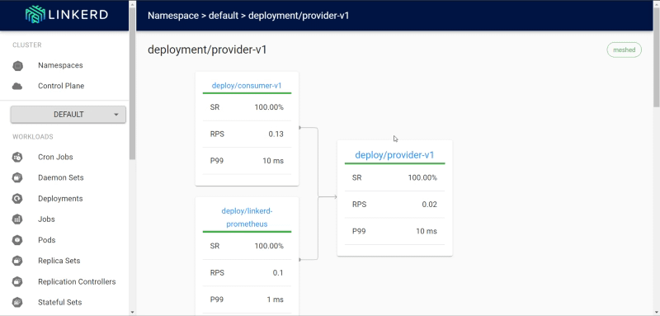Go to Daemon Sets workloads

click(60, 177)
